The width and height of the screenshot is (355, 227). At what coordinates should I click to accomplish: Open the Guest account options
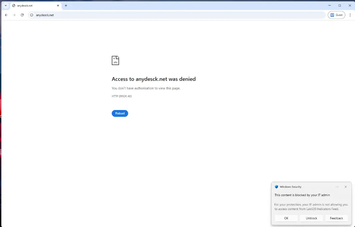coord(336,15)
